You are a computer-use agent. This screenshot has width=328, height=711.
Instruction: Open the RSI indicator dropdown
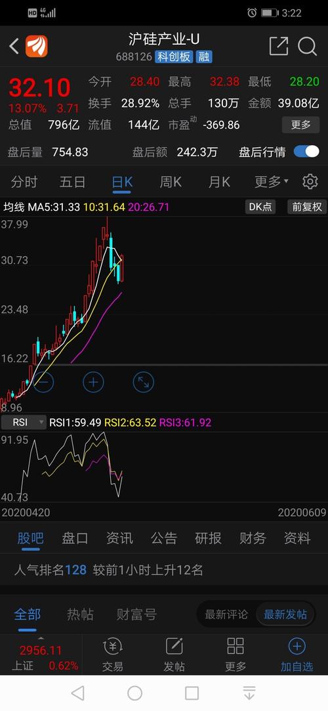coord(24,422)
